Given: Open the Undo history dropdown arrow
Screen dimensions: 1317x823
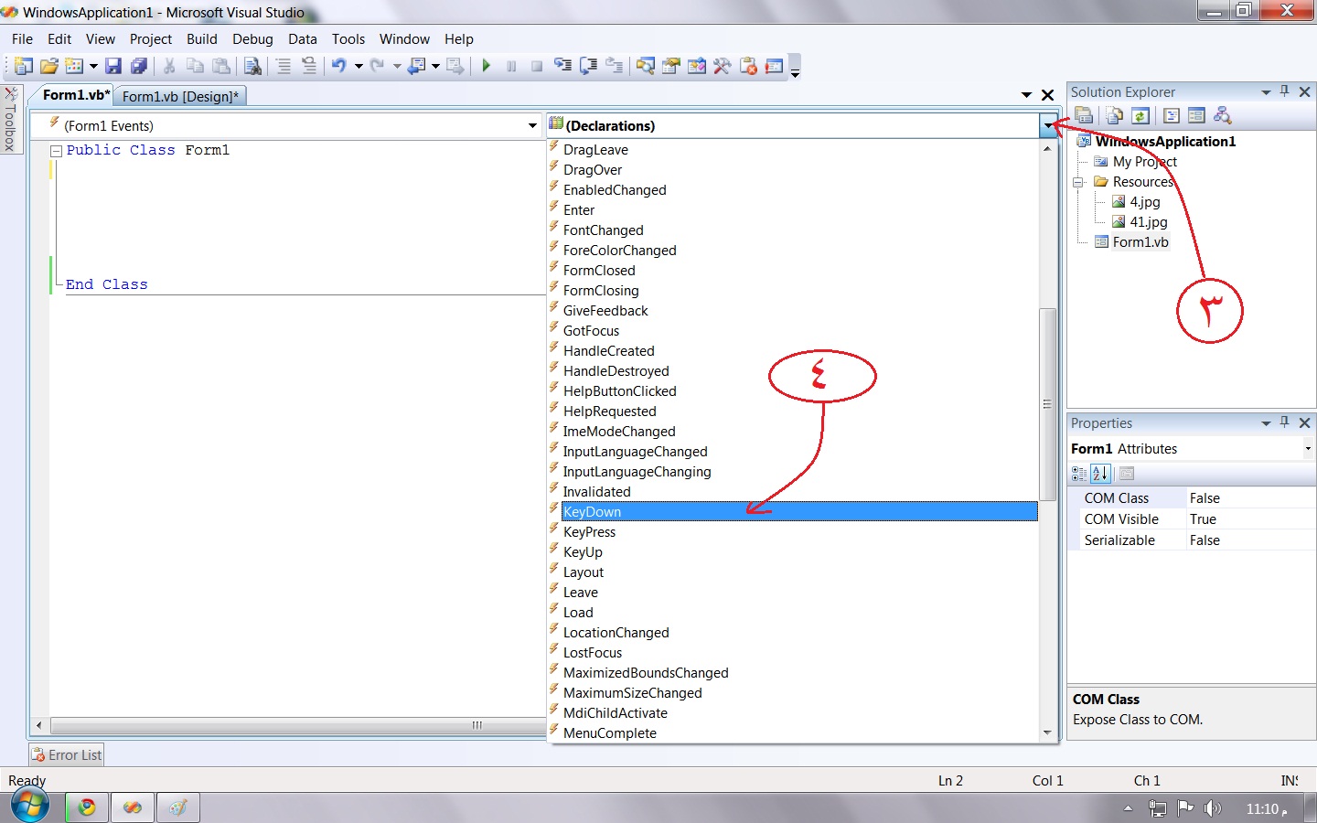Looking at the screenshot, I should (359, 66).
